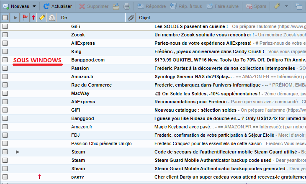Open the tag dropdown arrow in toolbar

click(286, 6)
